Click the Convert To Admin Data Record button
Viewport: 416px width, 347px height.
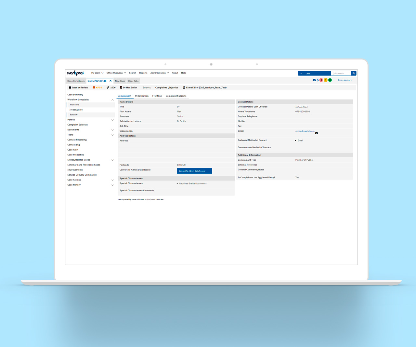[194, 171]
